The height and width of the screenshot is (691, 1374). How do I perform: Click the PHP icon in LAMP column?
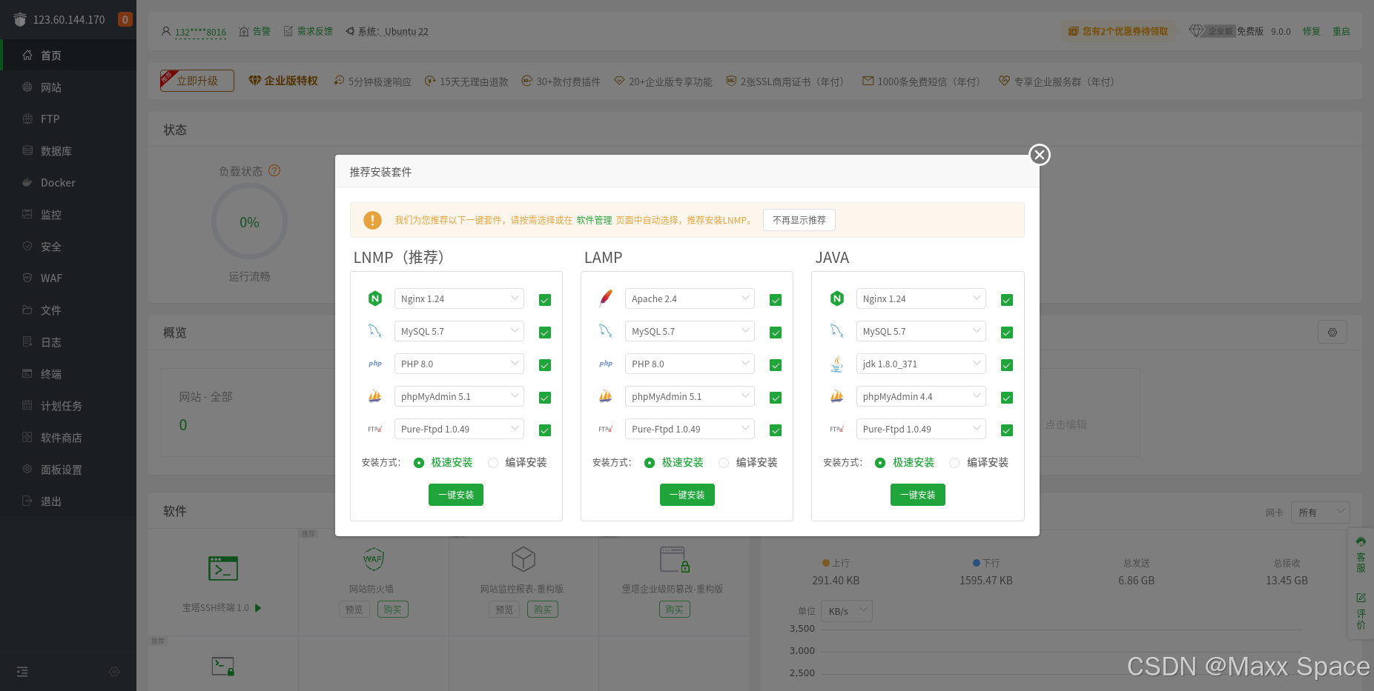tap(606, 364)
